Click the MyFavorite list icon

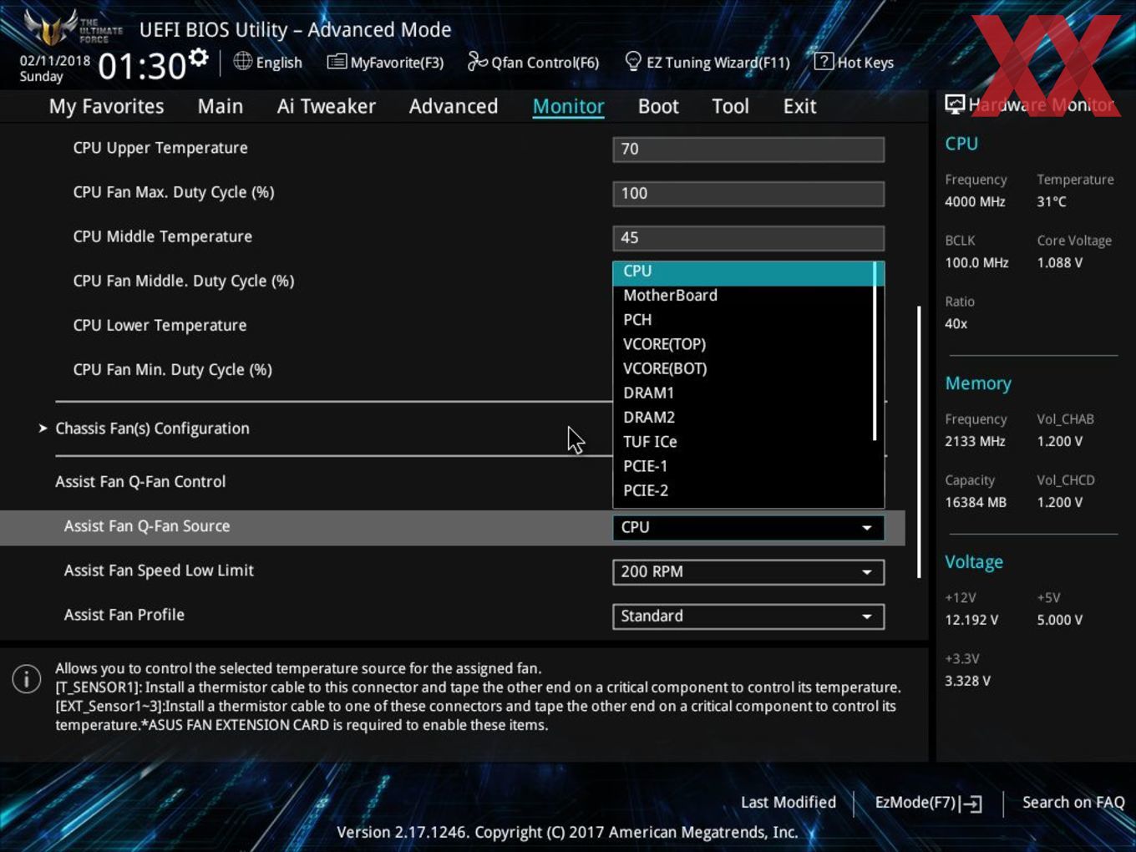tap(337, 61)
